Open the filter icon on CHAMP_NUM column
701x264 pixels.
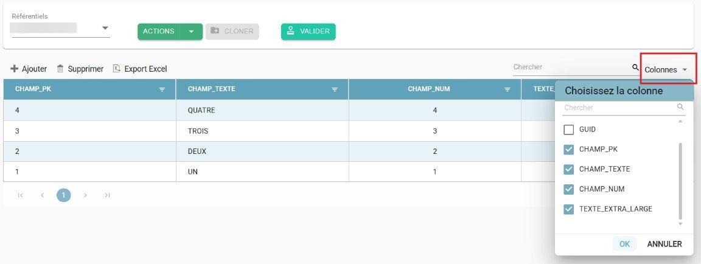pos(507,89)
